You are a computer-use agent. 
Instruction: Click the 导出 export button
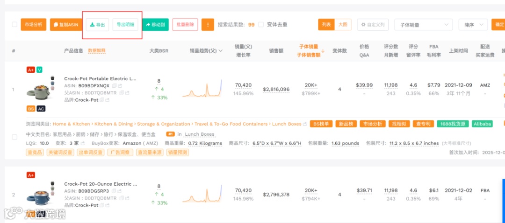coord(97,24)
